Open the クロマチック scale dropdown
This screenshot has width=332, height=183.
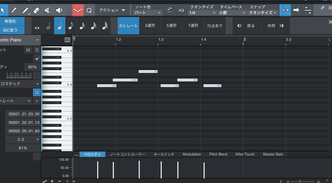[x=20, y=84]
